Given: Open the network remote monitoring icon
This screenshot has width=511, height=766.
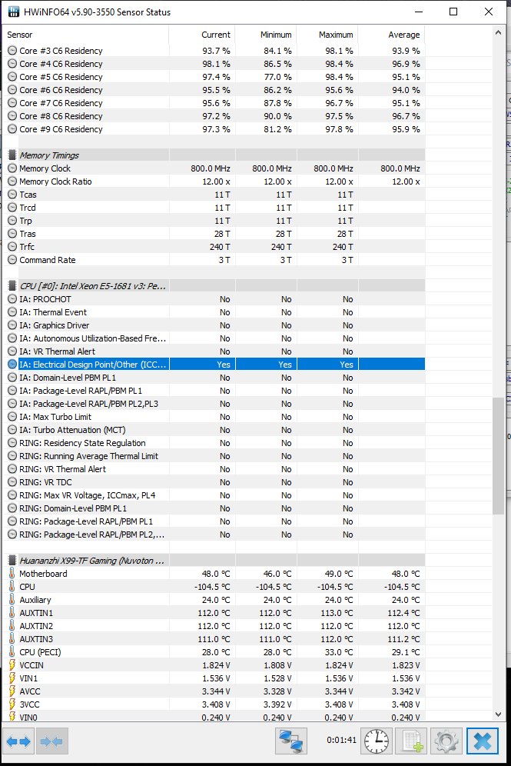Looking at the screenshot, I should [x=291, y=741].
